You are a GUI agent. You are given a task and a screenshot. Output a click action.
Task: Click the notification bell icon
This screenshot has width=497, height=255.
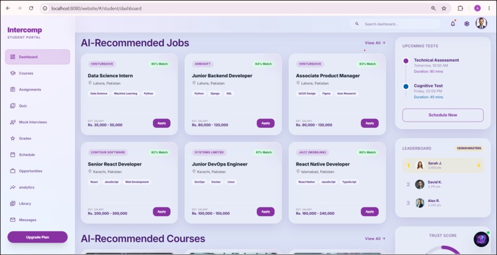click(453, 24)
